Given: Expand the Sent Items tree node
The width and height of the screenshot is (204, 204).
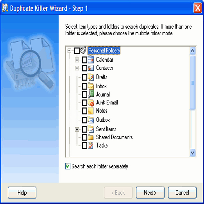Looking at the screenshot, I should point(77,129).
